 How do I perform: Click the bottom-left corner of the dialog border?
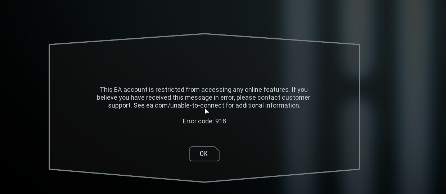point(50,169)
